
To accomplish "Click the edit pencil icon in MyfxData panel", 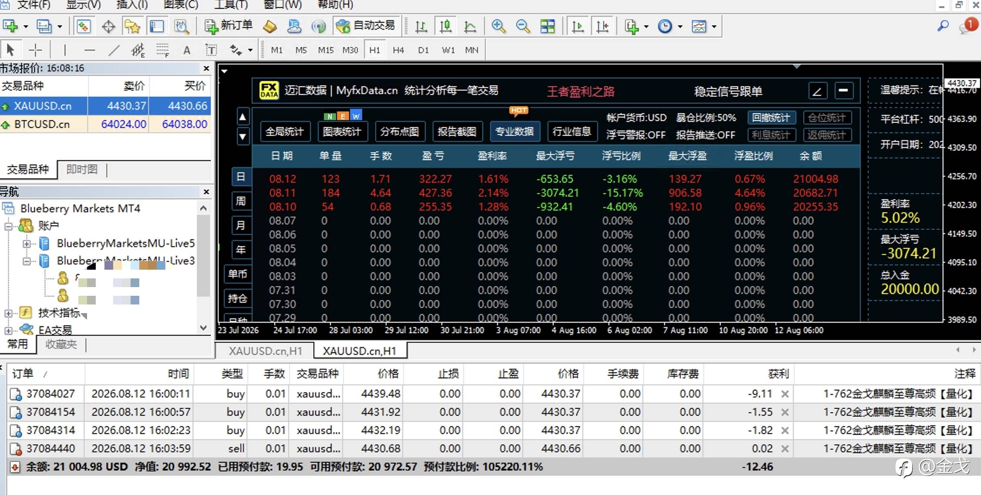I will [x=817, y=91].
